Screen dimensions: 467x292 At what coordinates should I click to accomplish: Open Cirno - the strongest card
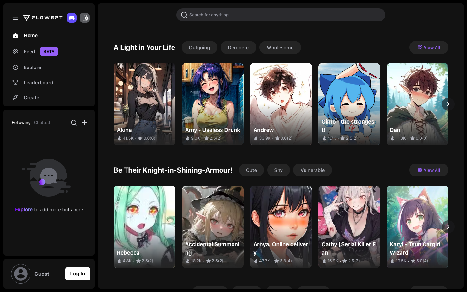349,104
